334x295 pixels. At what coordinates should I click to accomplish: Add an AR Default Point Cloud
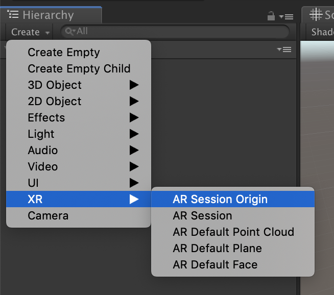pos(233,232)
